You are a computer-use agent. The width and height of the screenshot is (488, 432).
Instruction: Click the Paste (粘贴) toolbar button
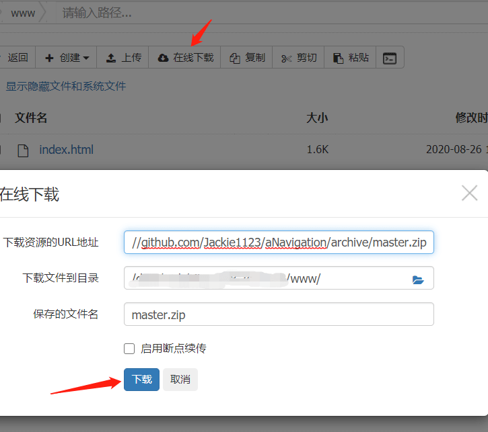click(x=351, y=58)
